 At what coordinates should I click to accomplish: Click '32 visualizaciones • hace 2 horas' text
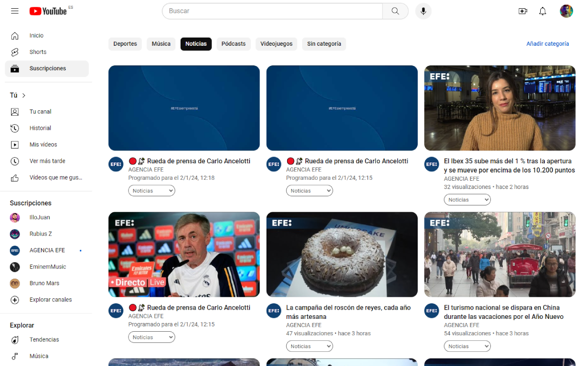[x=486, y=187]
